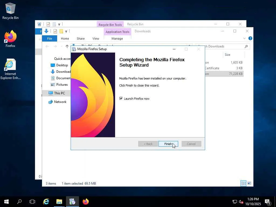Switch to Large icons view layout icon

[x=249, y=183]
